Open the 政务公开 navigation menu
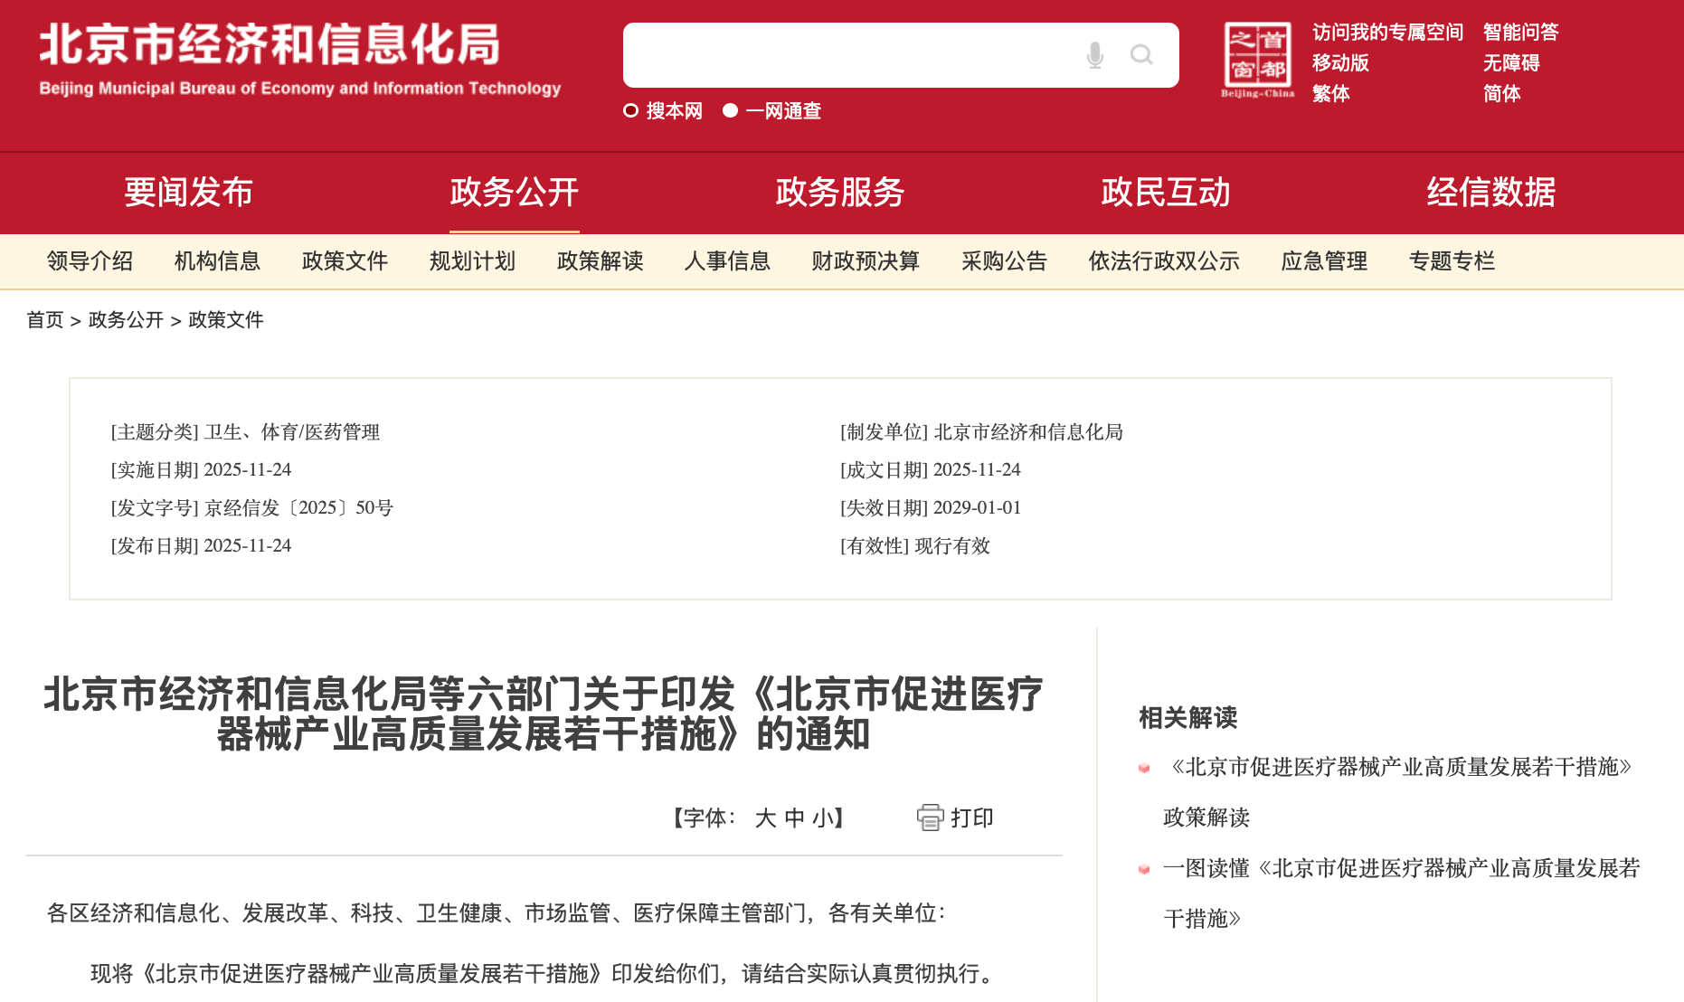Image resolution: width=1684 pixels, height=1002 pixels. point(514,193)
